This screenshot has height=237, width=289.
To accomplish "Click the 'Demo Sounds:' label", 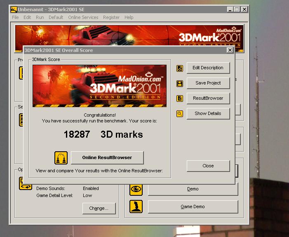I will [x=51, y=188].
